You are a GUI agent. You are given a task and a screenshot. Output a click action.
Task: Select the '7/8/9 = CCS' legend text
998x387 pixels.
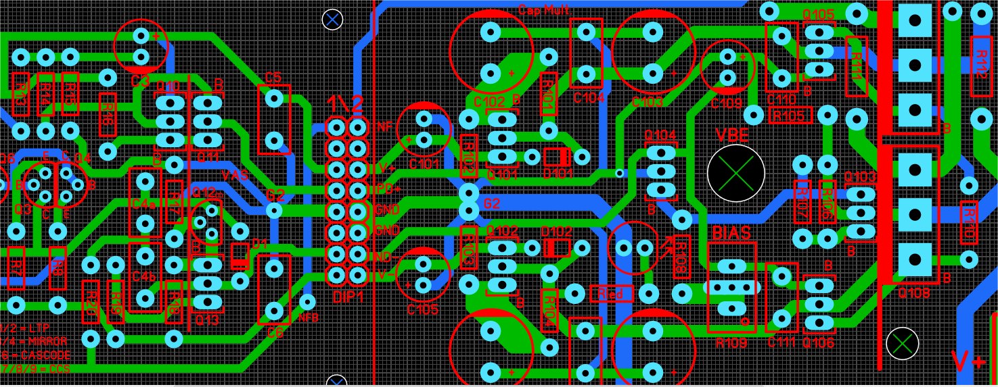click(x=36, y=369)
